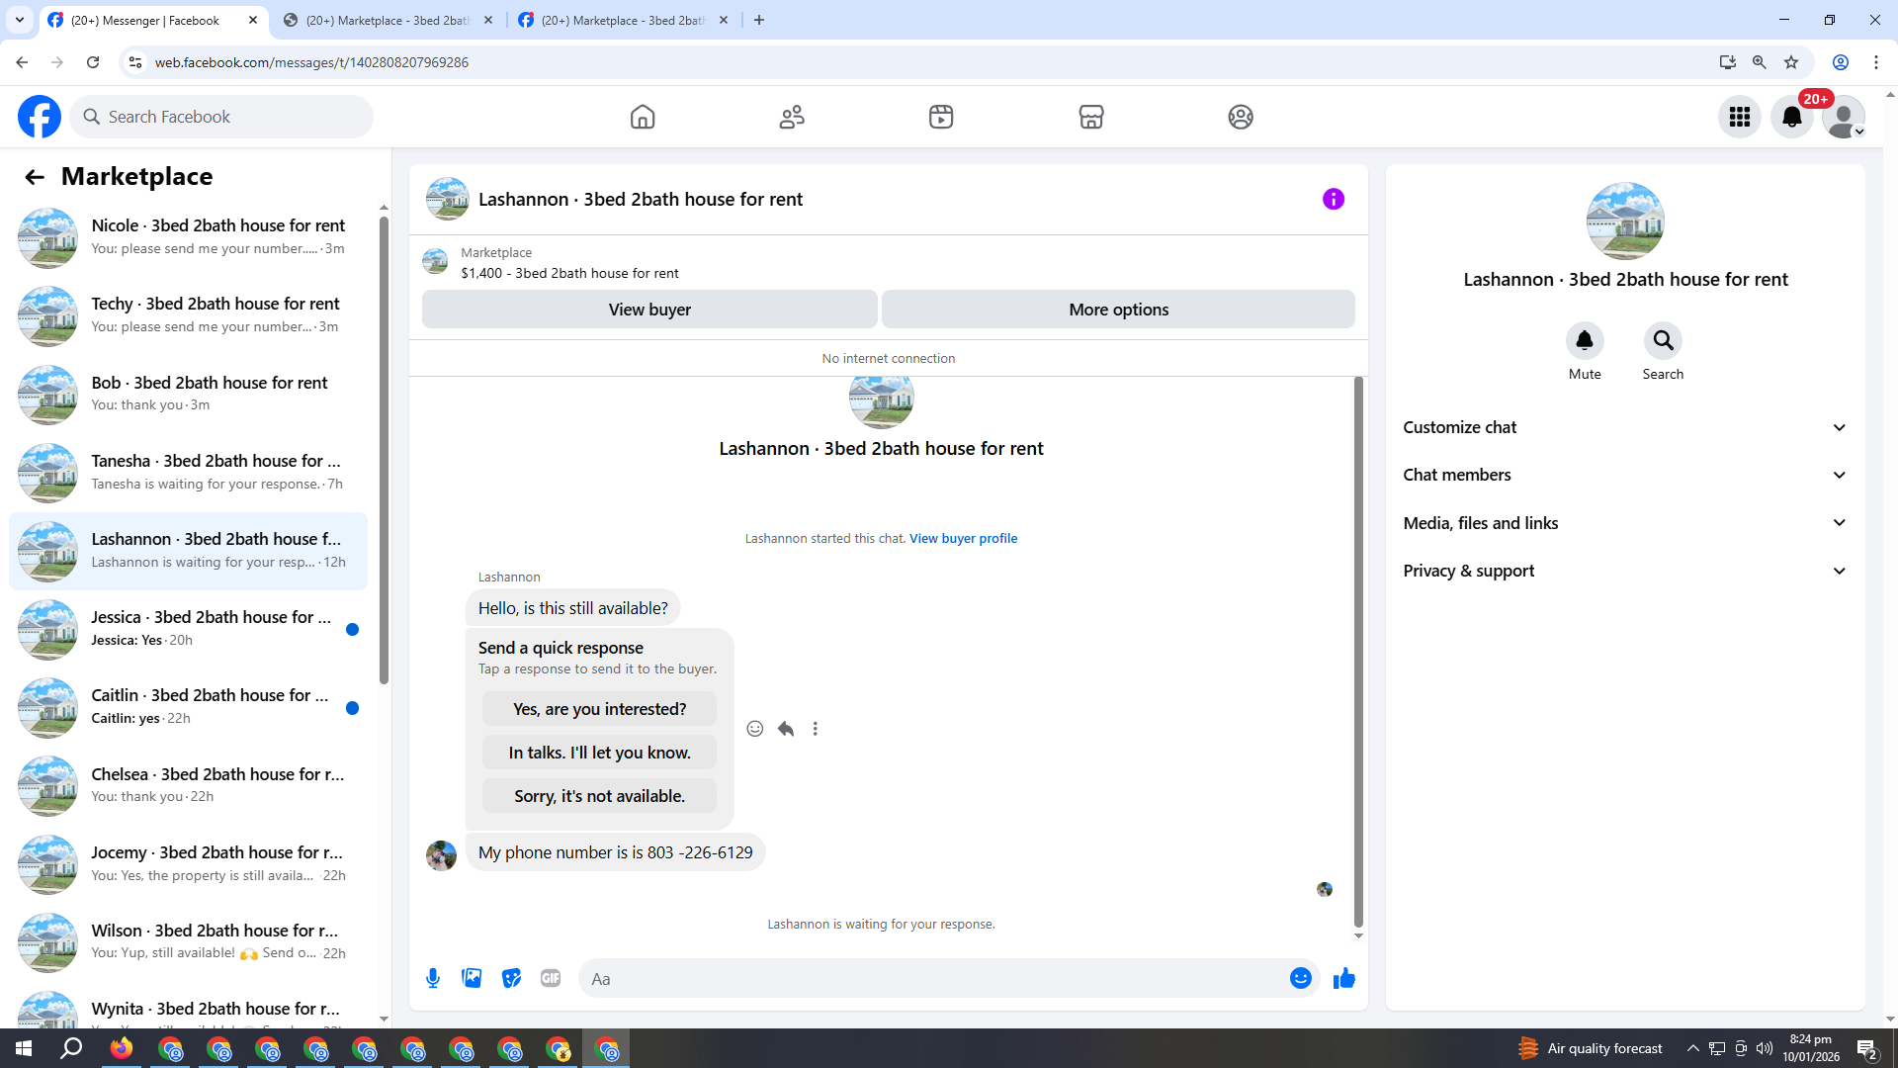React to message with the emoji icon

coord(754,729)
